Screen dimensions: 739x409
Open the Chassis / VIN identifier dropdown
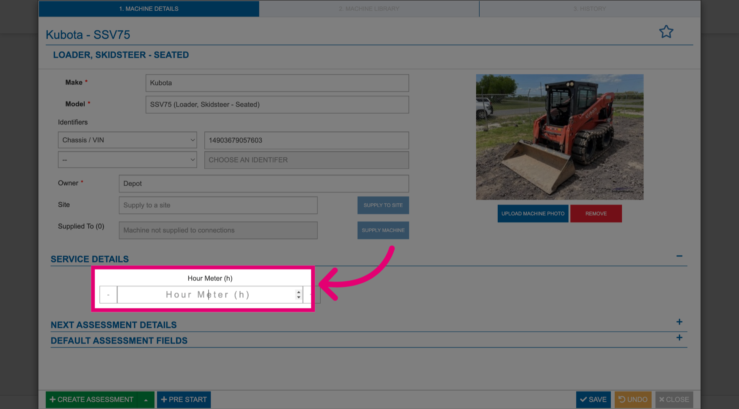(127, 140)
